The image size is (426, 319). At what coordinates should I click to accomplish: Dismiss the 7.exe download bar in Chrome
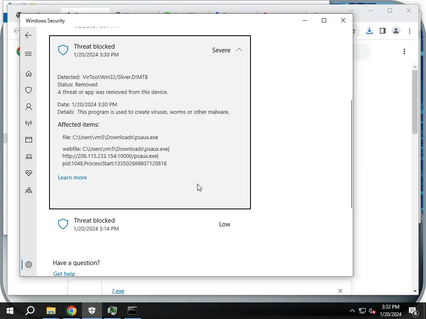(340, 291)
